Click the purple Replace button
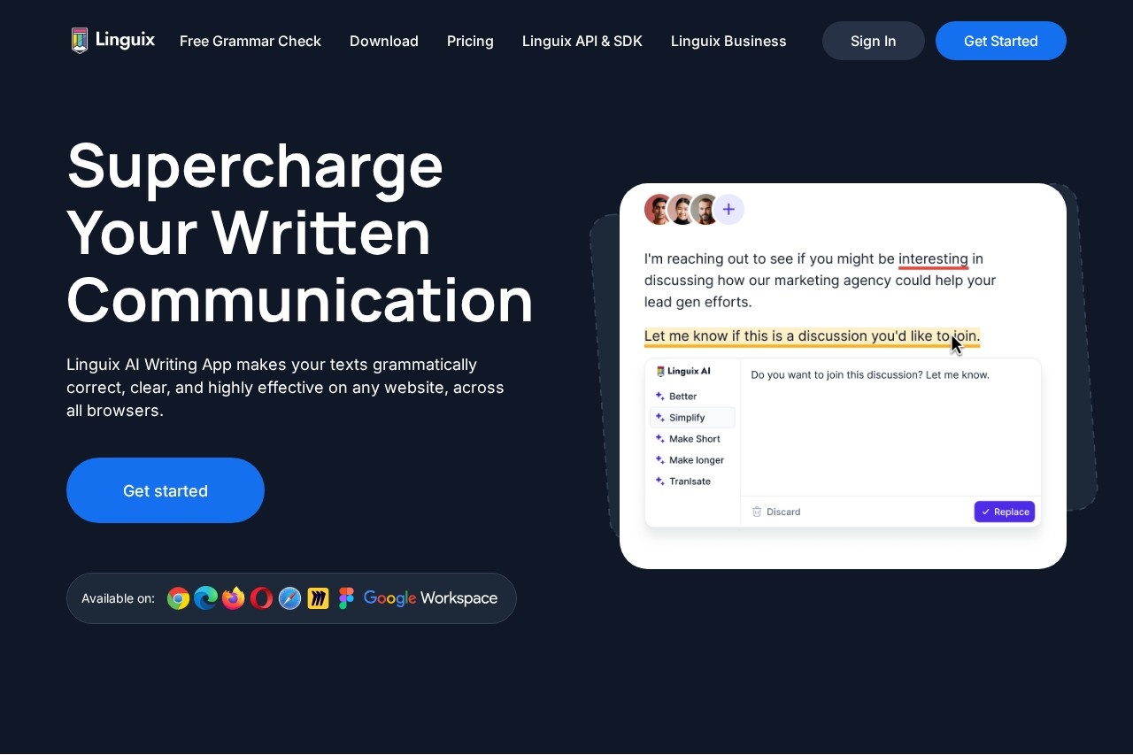The width and height of the screenshot is (1133, 755). pos(1005,512)
